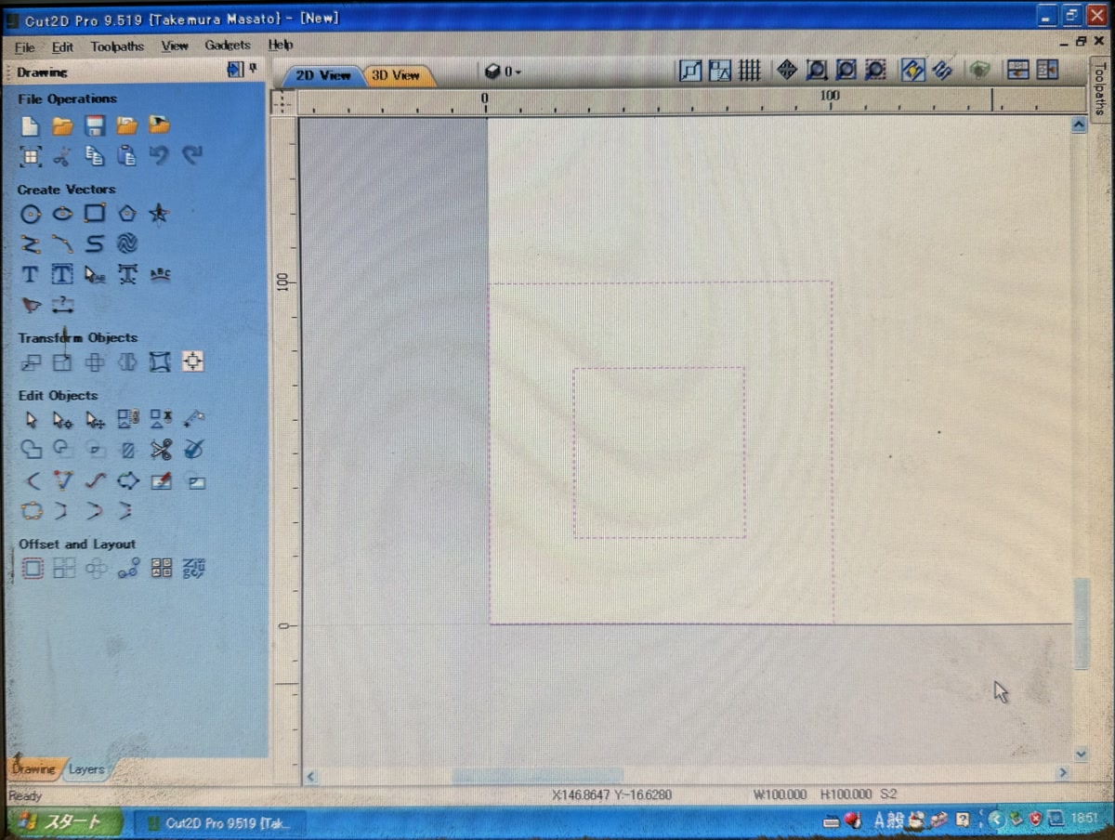Weld the selected vectors

coord(32,451)
